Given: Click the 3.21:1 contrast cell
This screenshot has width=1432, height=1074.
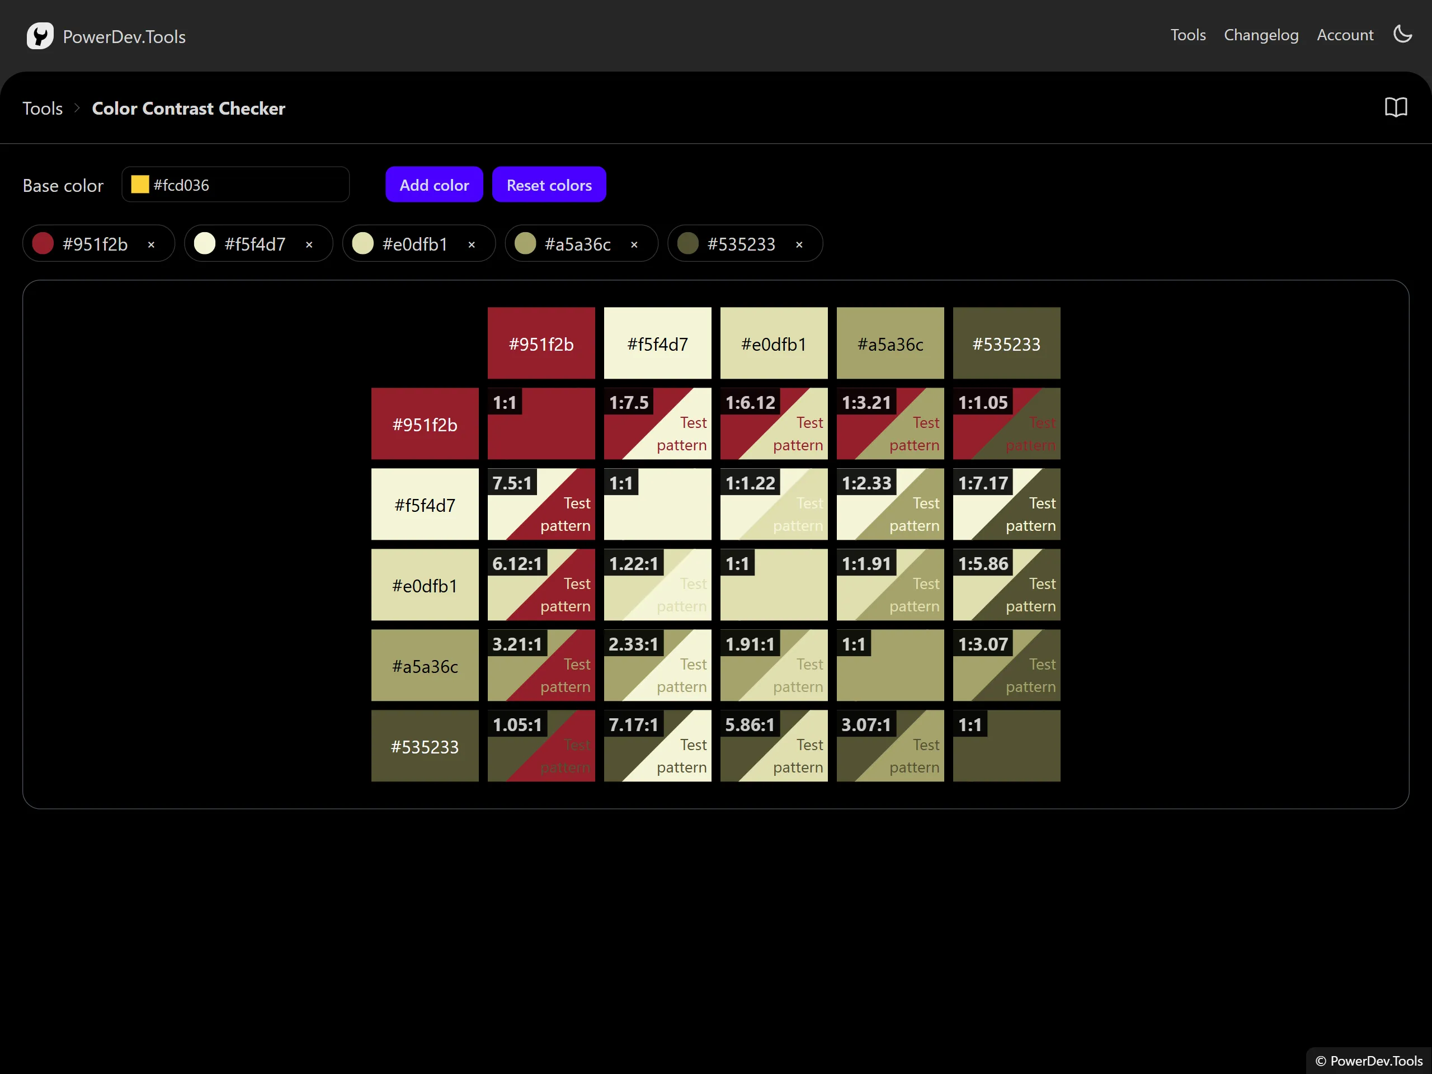Looking at the screenshot, I should click(x=541, y=666).
